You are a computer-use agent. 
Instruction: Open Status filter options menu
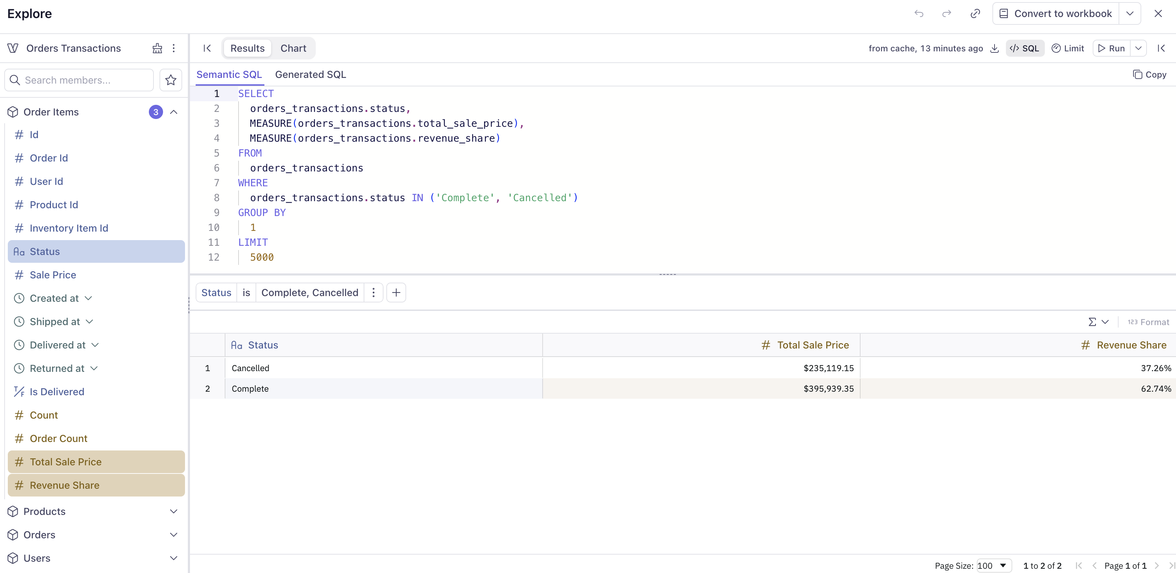click(374, 293)
